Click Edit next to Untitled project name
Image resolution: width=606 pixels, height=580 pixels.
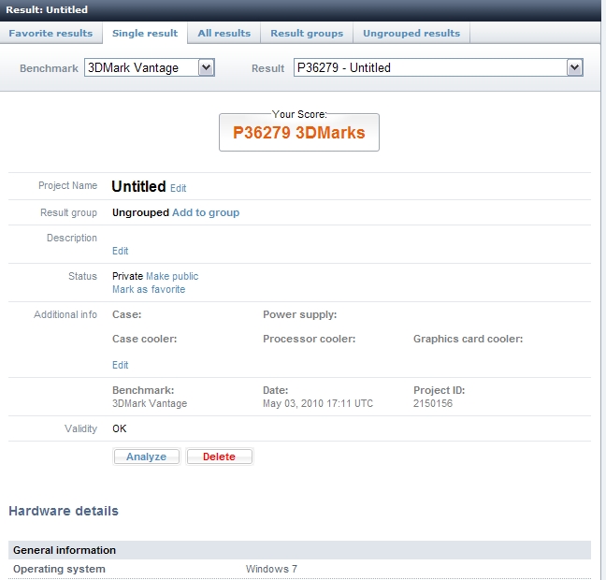[x=179, y=188]
